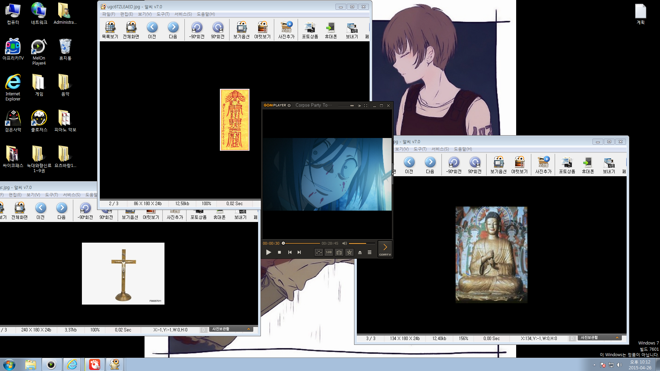Stop playback in GOM Player
The height and width of the screenshot is (371, 660).
tap(279, 252)
